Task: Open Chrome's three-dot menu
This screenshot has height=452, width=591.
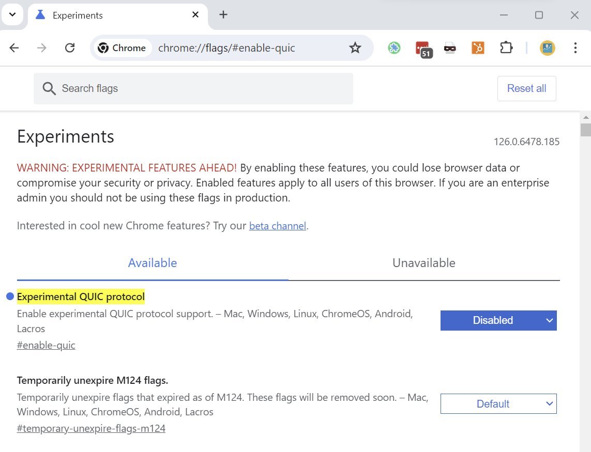Action: (x=575, y=48)
